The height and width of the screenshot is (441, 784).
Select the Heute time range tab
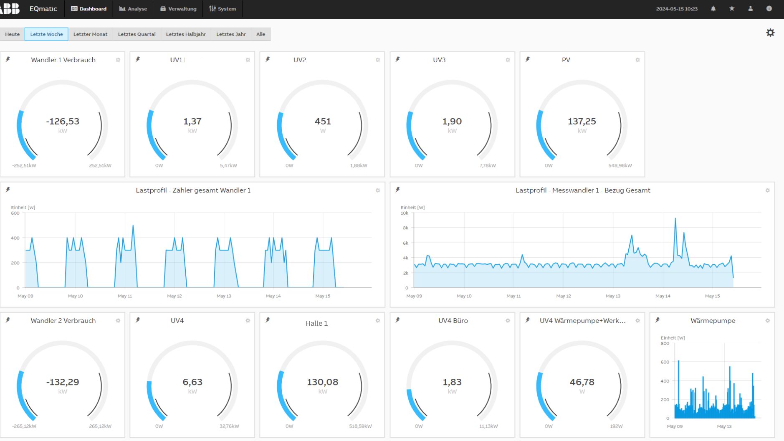point(12,34)
